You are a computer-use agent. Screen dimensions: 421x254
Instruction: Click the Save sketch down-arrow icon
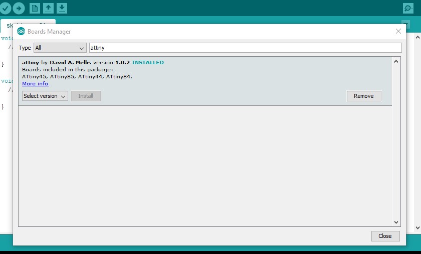[62, 8]
